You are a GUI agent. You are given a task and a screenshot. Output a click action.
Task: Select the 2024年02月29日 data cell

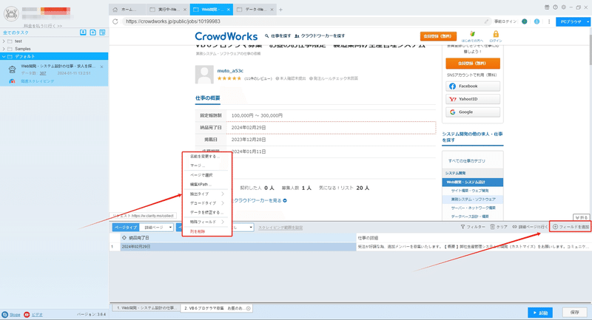pos(238,247)
